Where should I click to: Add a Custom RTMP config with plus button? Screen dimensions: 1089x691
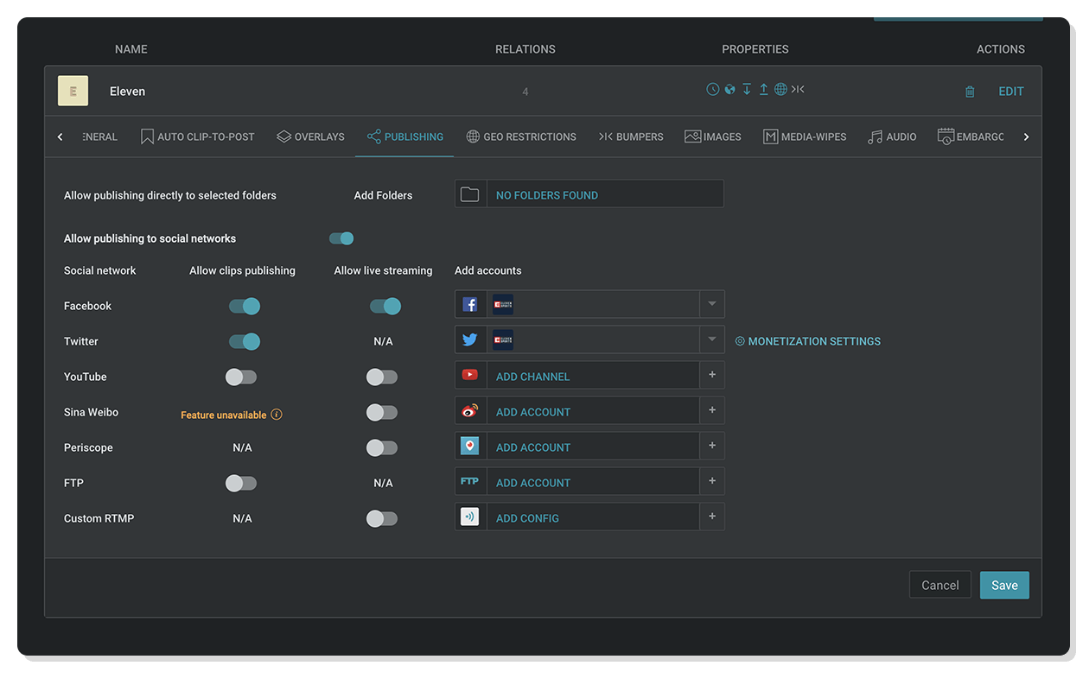712,517
